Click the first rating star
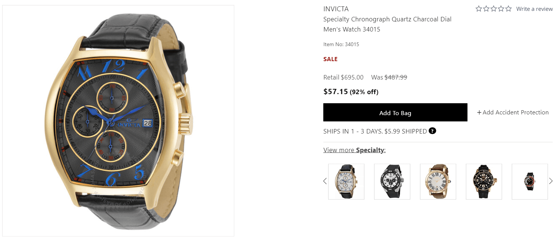The image size is (557, 243). pyautogui.click(x=479, y=9)
